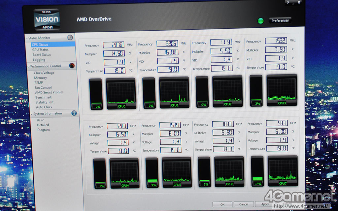This screenshot has width=338, height=211.
Task: Click the CPU7 usage graph
Action: click(283, 171)
